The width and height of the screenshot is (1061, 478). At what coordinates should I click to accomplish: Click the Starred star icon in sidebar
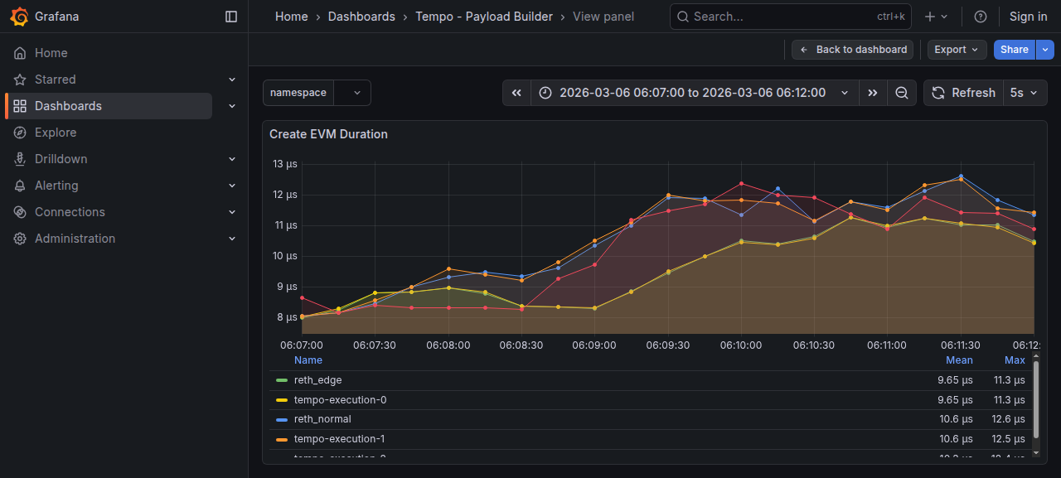coord(20,80)
